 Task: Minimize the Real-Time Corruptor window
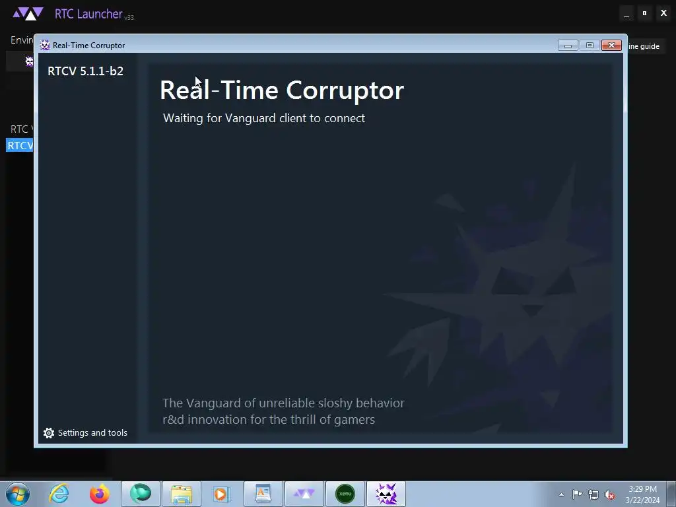point(568,46)
